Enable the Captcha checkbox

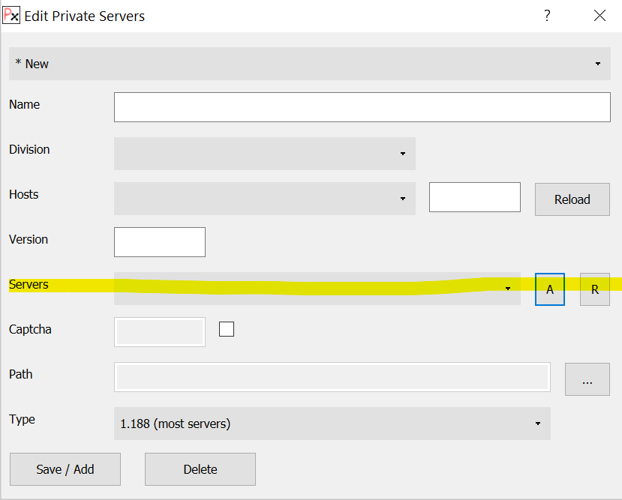click(227, 329)
